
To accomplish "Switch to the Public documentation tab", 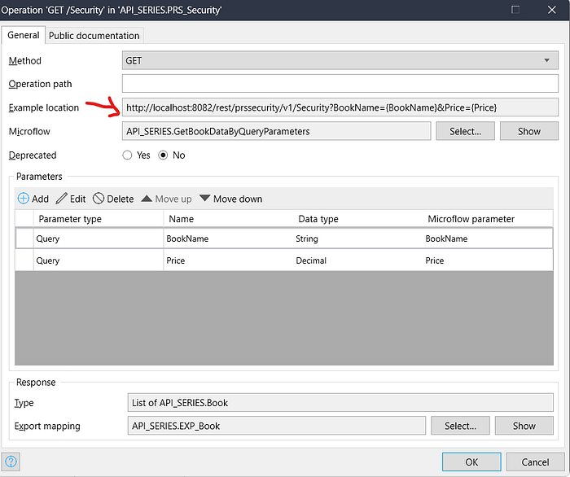I will click(x=94, y=35).
